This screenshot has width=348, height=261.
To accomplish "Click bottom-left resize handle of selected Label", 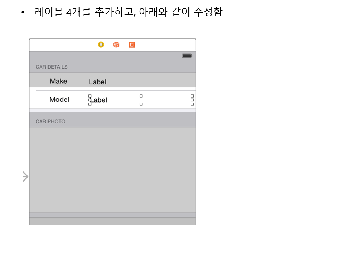I will click(x=90, y=104).
